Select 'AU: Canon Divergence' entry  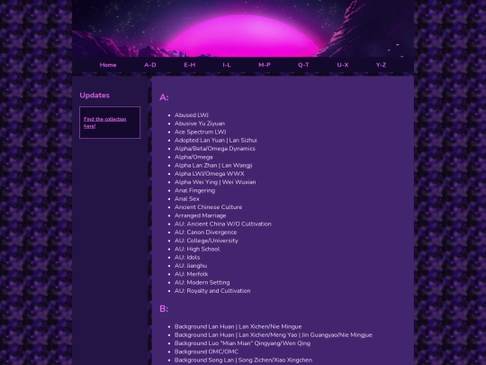tap(205, 233)
